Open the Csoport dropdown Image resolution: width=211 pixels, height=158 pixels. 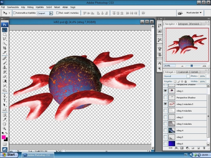51,13
